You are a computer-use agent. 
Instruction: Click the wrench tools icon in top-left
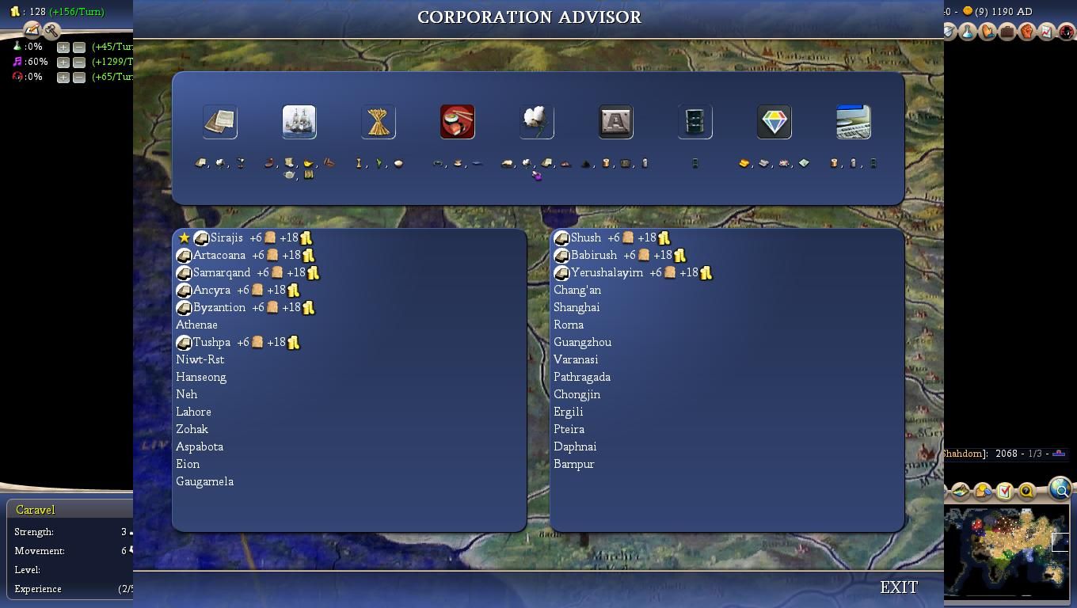[x=51, y=31]
